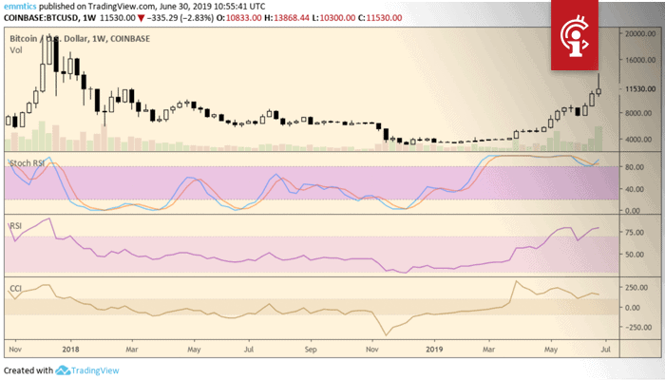
Task: Click the emmtics author link
Action: (x=20, y=7)
